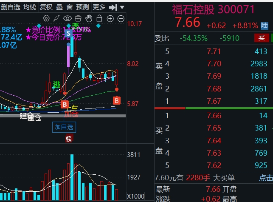Screen dimensions: 273x202
Task: Click the 5.87 price axis label
Action: click(132, 104)
